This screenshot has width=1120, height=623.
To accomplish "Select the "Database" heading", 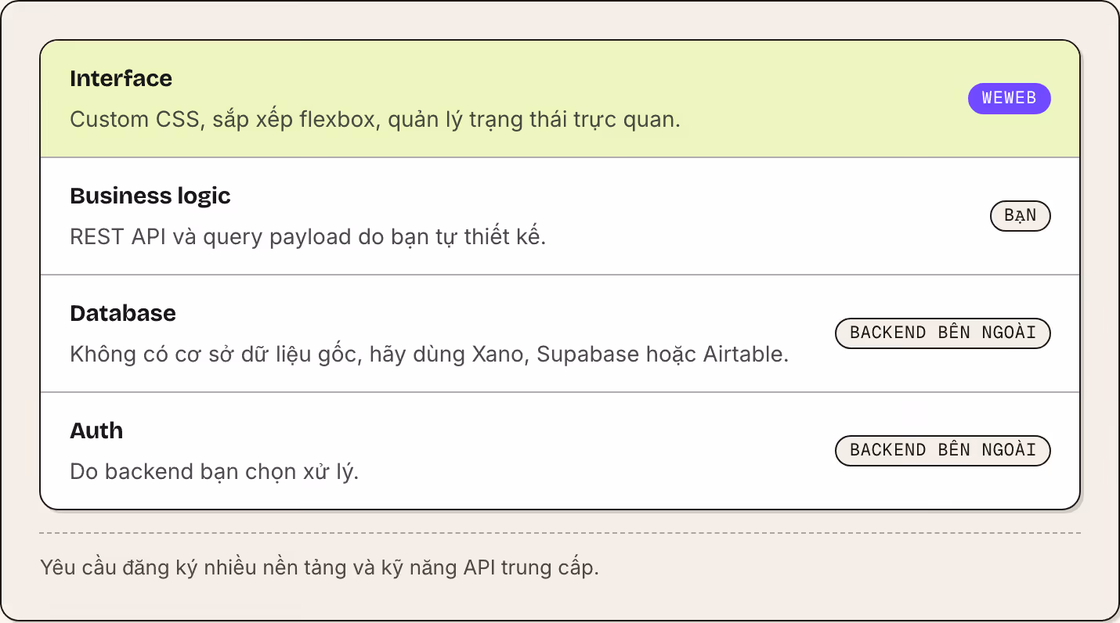I will tap(123, 313).
